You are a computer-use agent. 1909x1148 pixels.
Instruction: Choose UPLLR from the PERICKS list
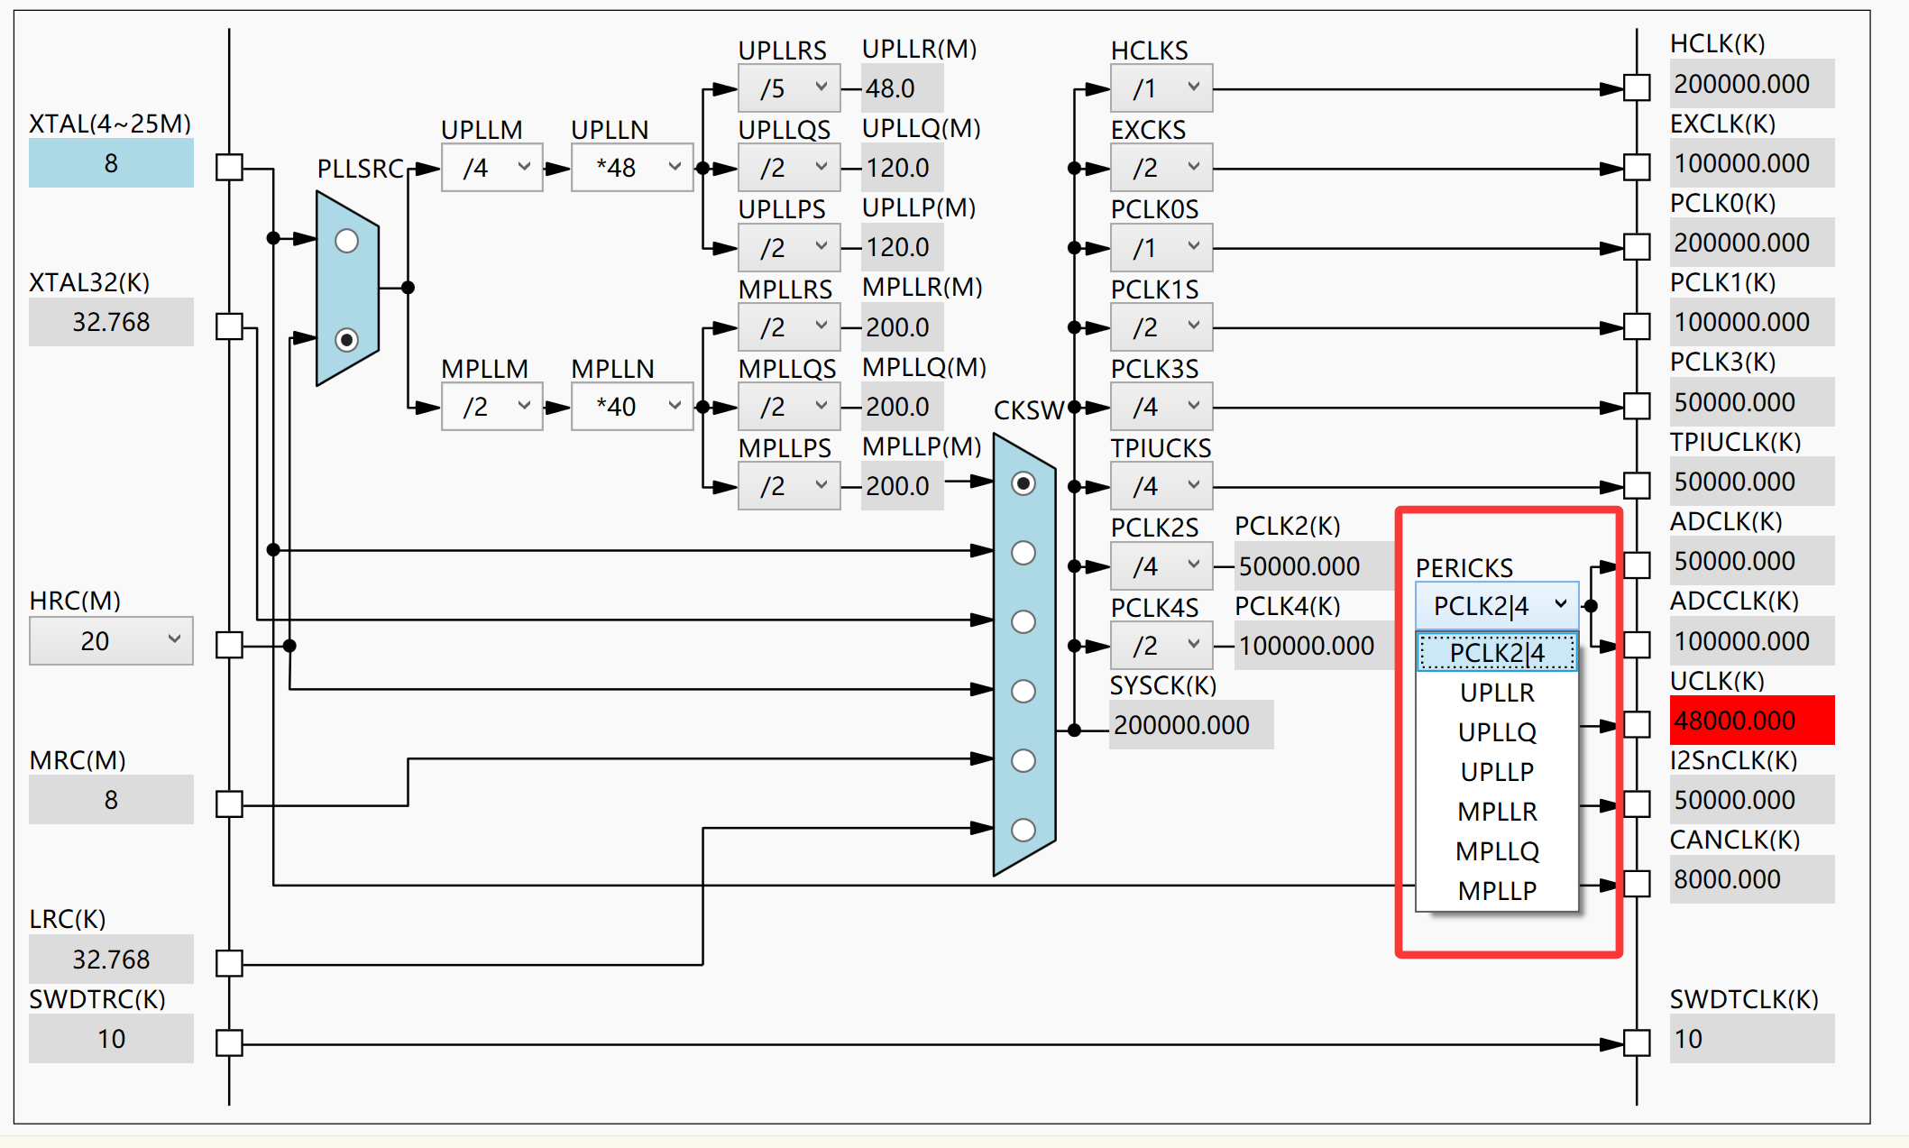click(1497, 693)
